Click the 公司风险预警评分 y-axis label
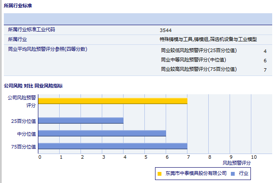The height and width of the screenshot is (183, 279). tap(21, 101)
